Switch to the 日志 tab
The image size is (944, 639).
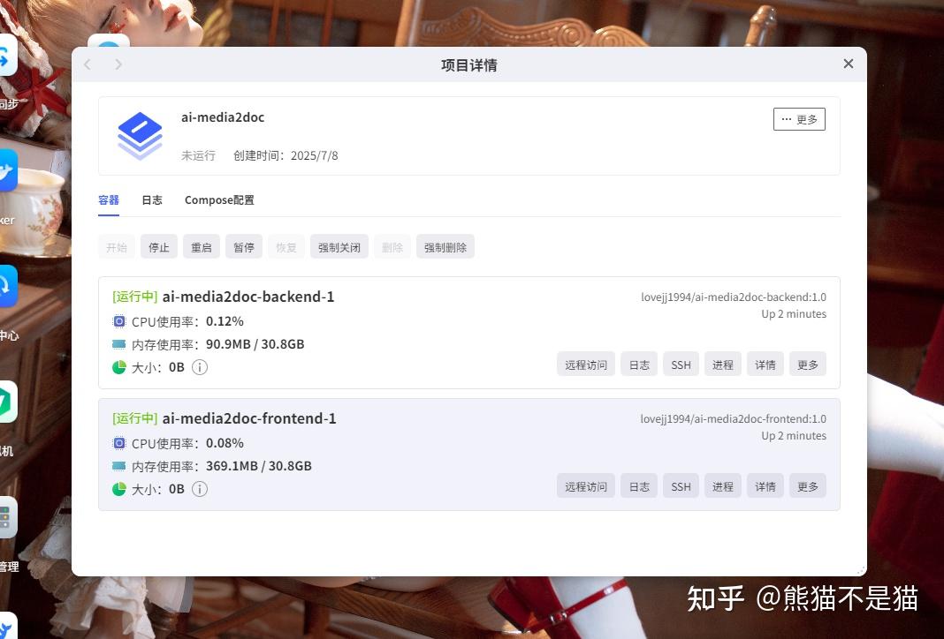pos(152,199)
